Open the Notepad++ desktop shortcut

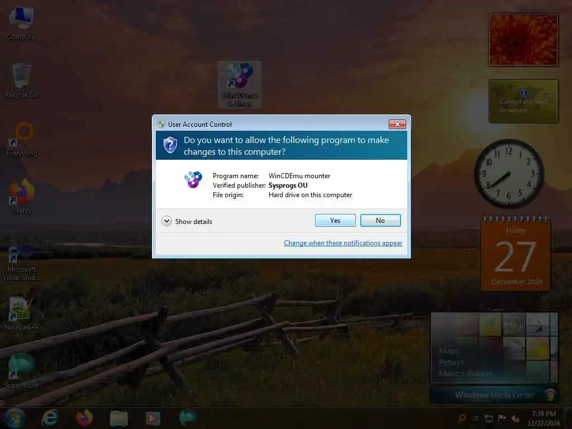[x=22, y=314]
